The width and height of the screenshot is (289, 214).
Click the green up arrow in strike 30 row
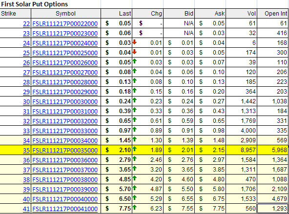click(135, 100)
